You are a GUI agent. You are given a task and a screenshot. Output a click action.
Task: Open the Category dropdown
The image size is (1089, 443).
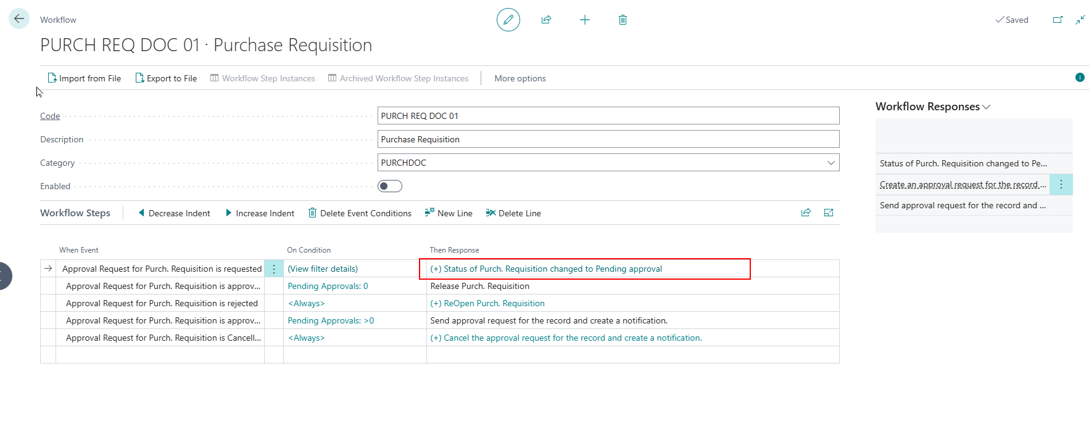830,163
